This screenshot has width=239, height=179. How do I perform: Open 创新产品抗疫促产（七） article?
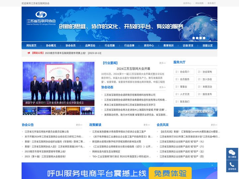182,142
